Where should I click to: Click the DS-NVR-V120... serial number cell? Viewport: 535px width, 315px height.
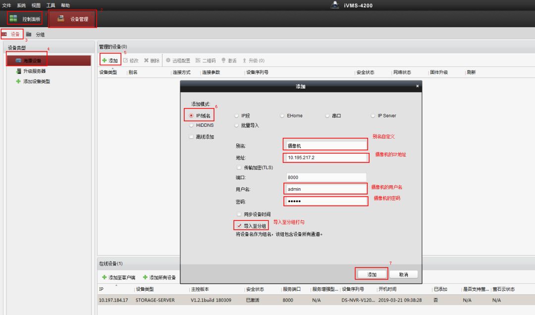358,300
